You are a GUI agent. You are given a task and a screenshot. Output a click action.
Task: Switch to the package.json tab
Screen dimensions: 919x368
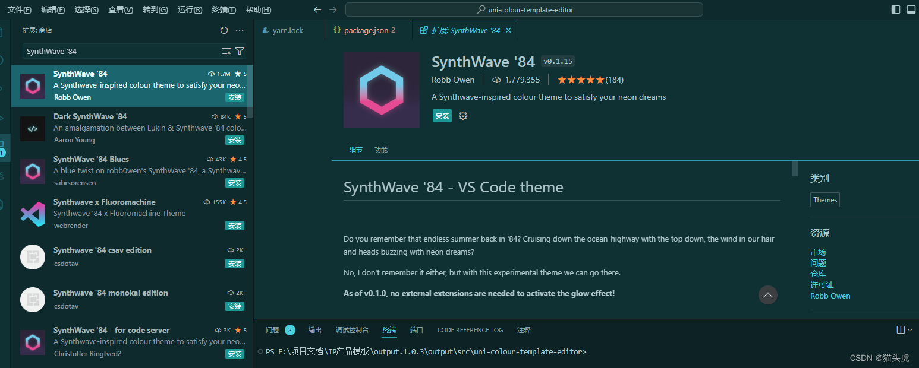click(365, 30)
